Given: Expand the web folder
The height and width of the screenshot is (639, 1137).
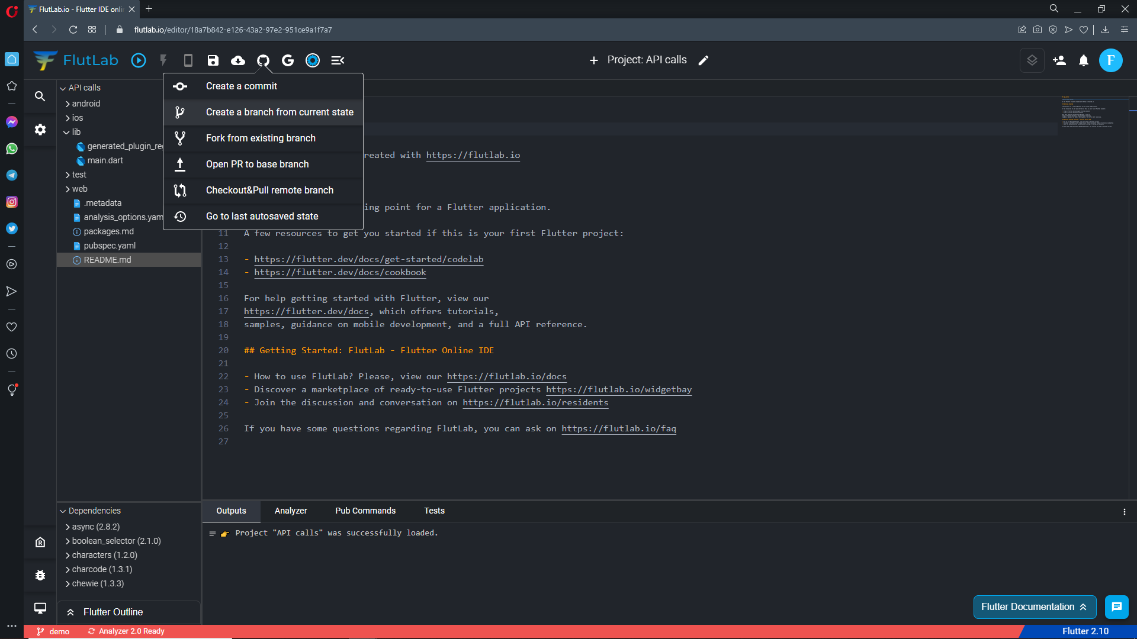Looking at the screenshot, I should [x=68, y=189].
